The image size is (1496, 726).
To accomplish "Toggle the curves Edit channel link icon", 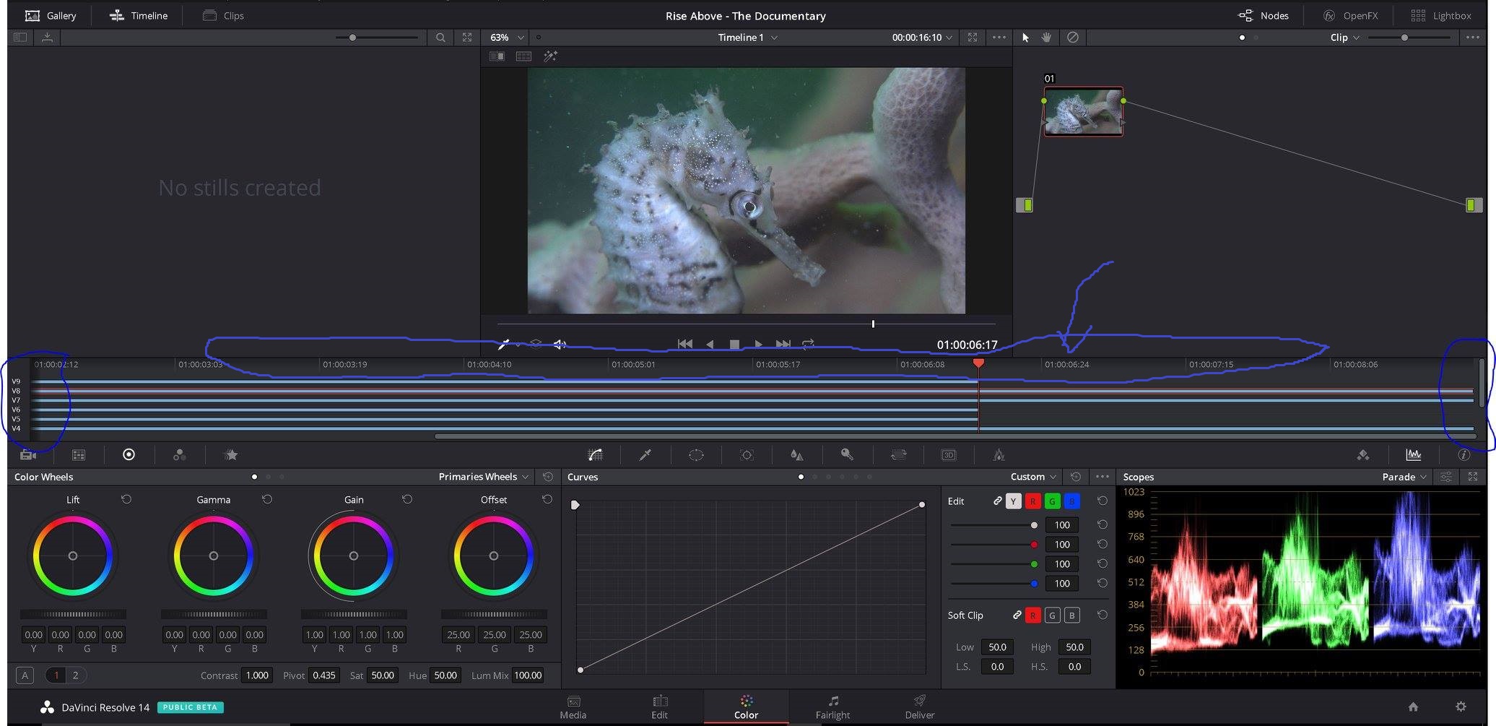I will [997, 501].
